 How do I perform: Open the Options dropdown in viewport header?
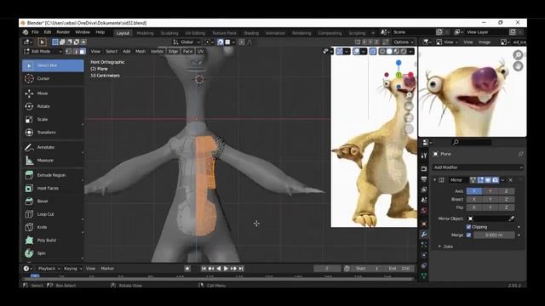click(x=403, y=42)
